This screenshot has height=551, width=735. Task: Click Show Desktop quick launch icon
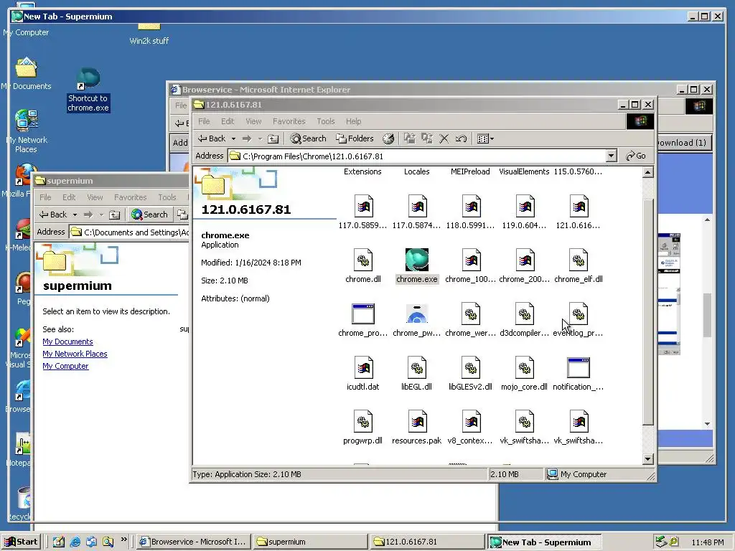59,542
